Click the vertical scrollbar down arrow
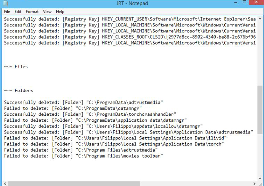This screenshot has height=186, width=264. click(260, 178)
